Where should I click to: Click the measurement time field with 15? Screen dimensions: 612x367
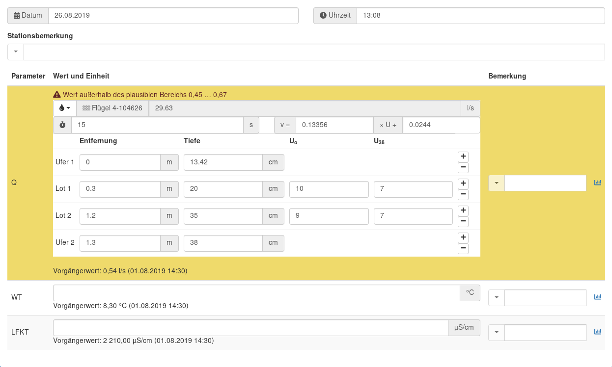(158, 125)
